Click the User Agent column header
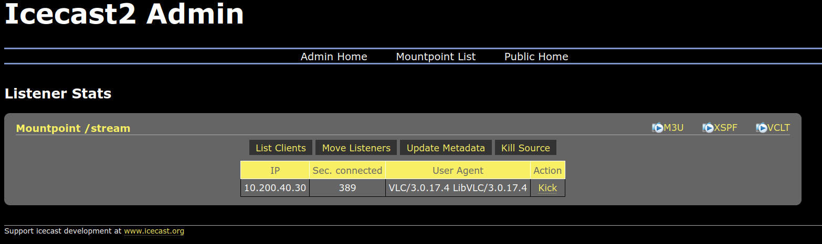 [x=458, y=170]
